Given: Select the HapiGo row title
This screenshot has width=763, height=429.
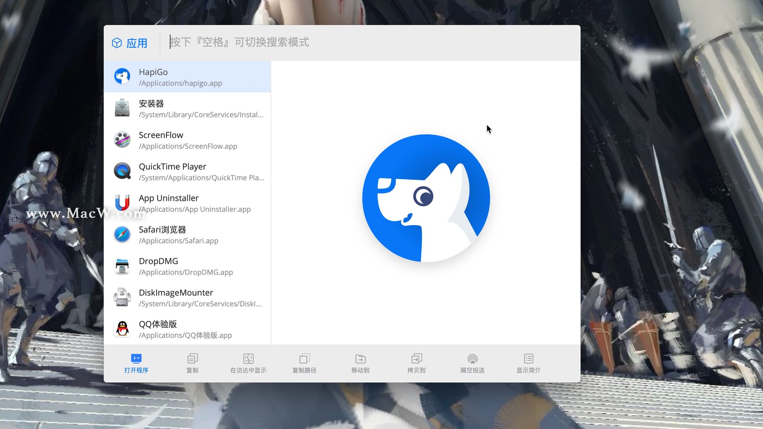Looking at the screenshot, I should point(153,72).
